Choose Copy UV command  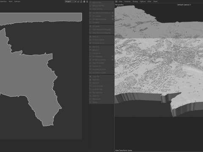tap(101, 76)
